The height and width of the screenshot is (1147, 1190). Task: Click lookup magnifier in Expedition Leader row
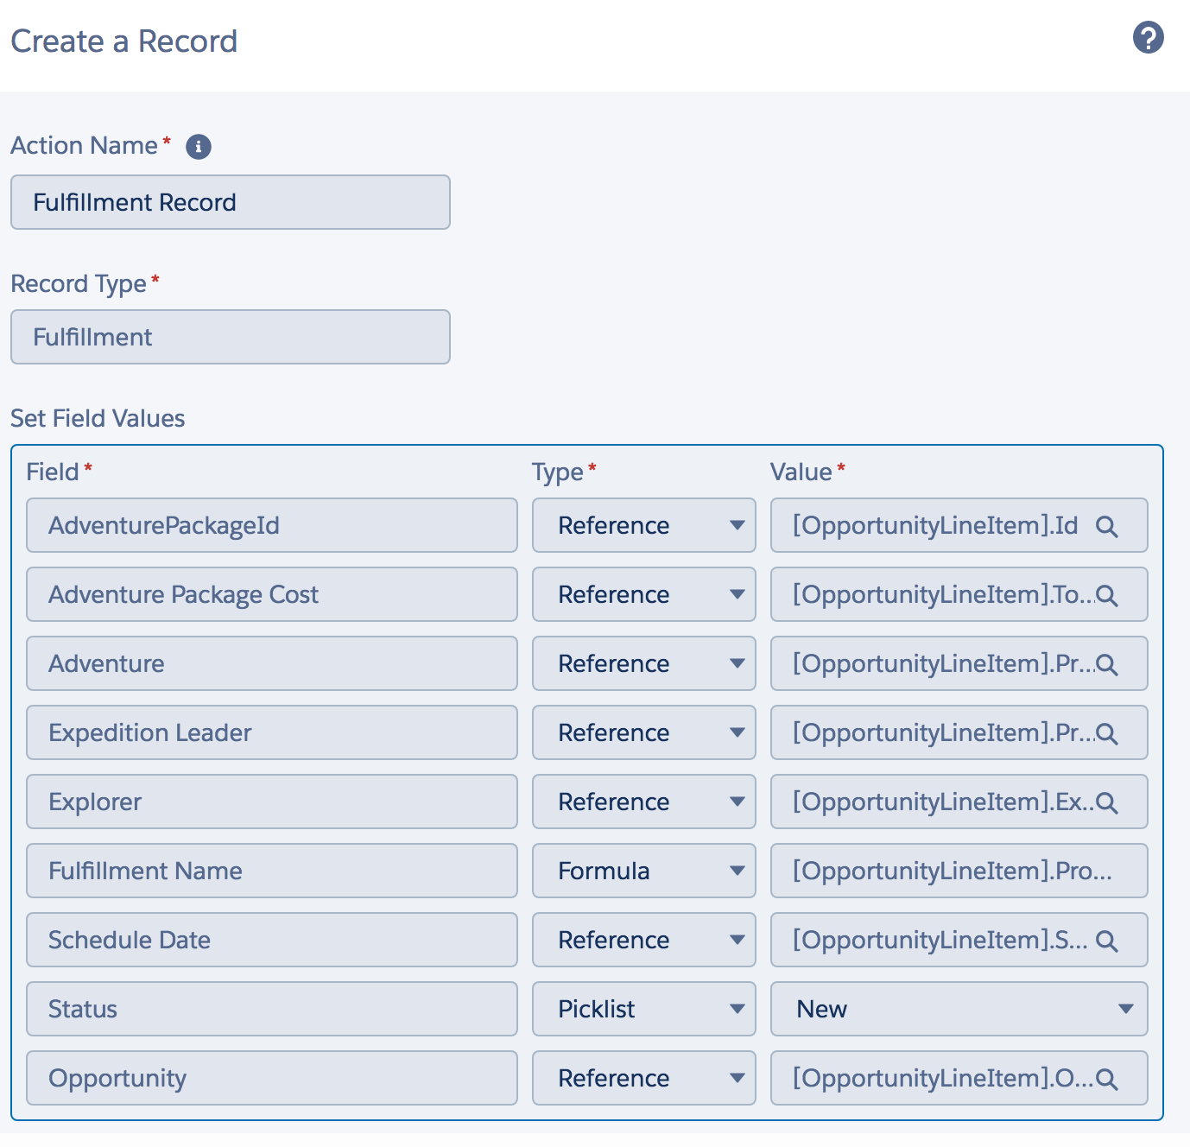click(1106, 733)
